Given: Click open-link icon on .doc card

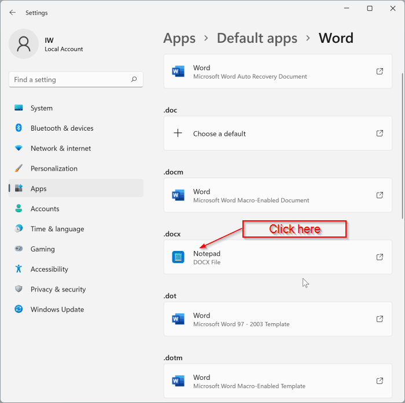Looking at the screenshot, I should pyautogui.click(x=380, y=133).
